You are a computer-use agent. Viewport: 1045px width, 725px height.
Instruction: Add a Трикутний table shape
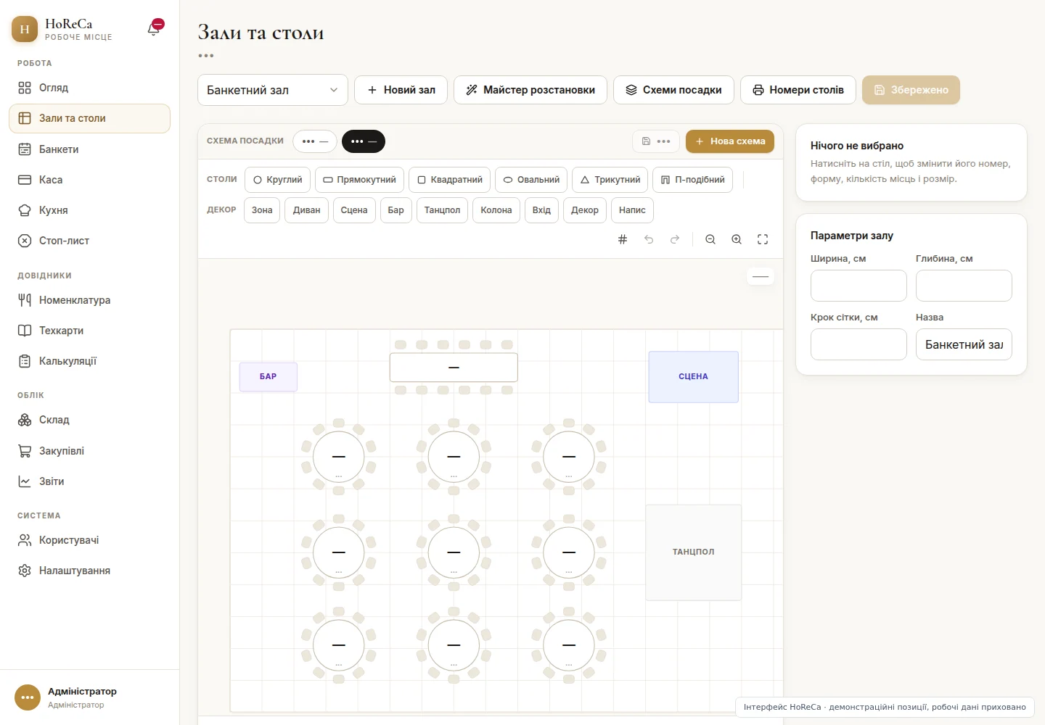coord(610,180)
